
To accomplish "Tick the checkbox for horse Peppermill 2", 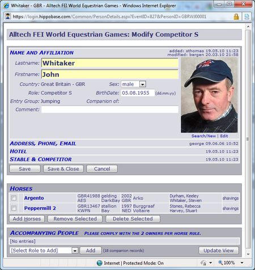I will tap(14, 208).
